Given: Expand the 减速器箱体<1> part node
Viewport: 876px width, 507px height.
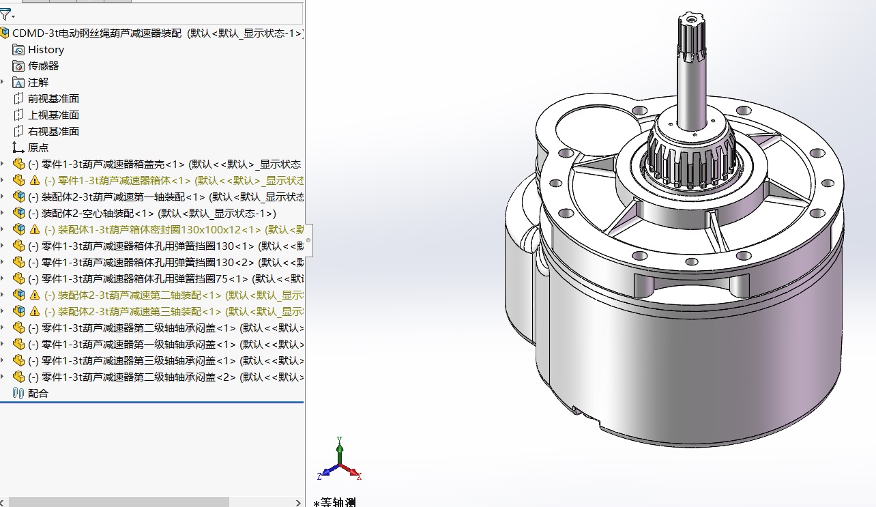Looking at the screenshot, I should [x=3, y=180].
